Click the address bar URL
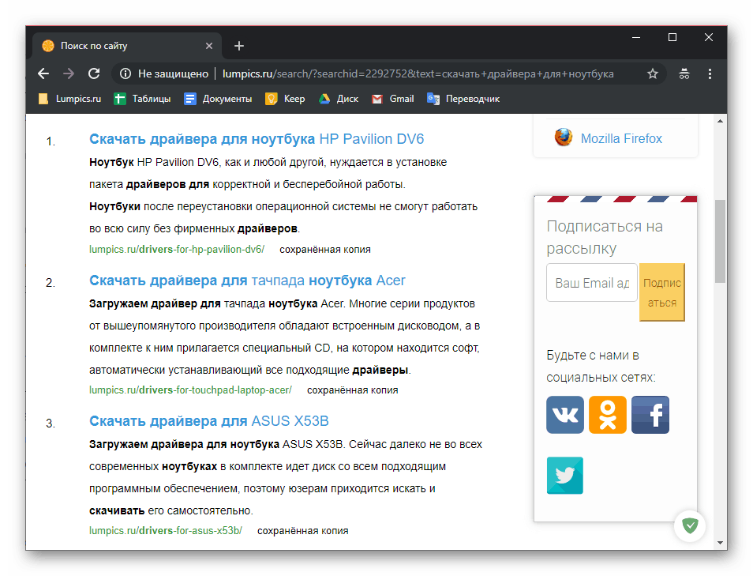Screen dimensions: 753x576 point(418,73)
